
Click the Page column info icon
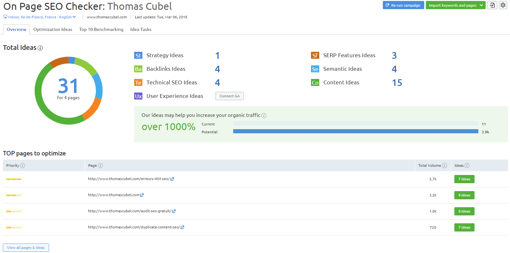tap(100, 166)
